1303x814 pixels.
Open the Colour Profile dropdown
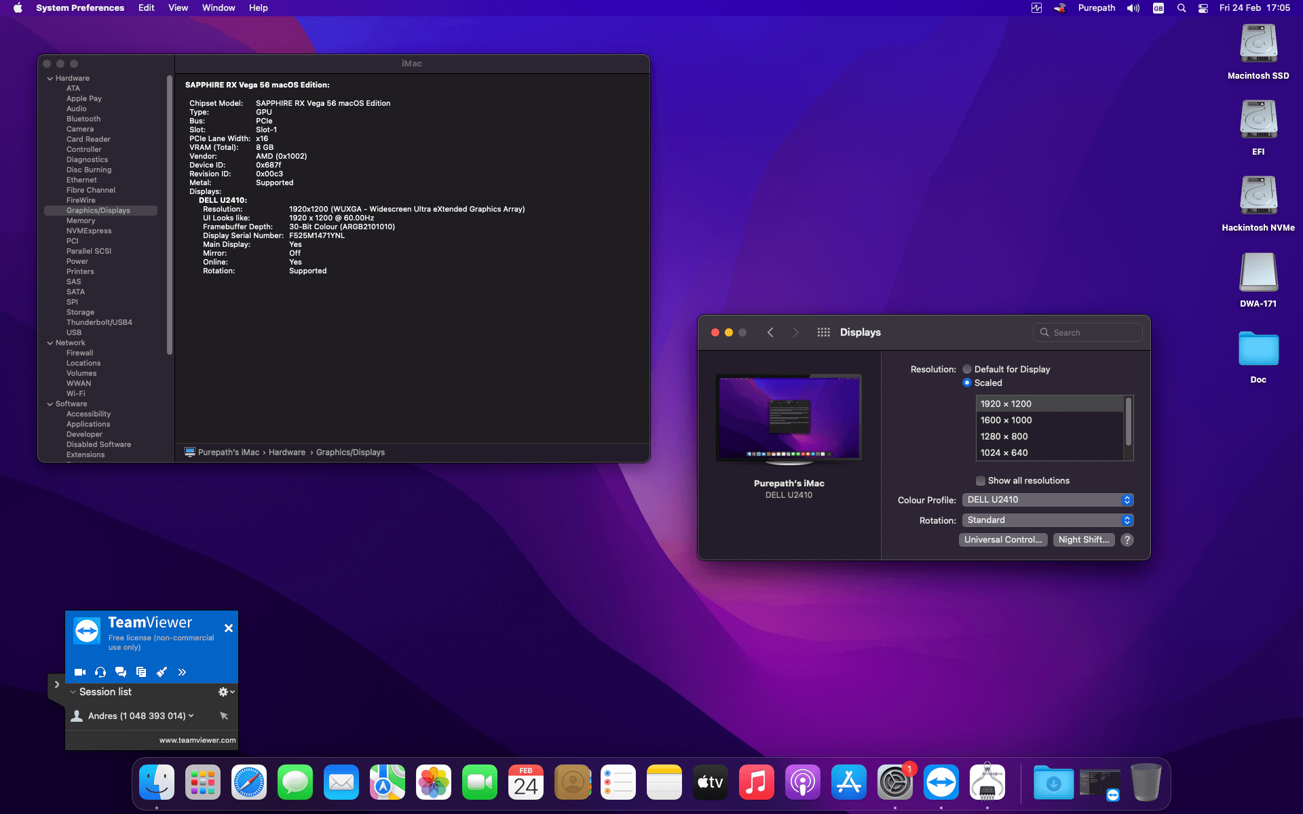(1048, 500)
